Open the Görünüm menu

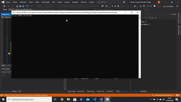(x=23, y=2)
